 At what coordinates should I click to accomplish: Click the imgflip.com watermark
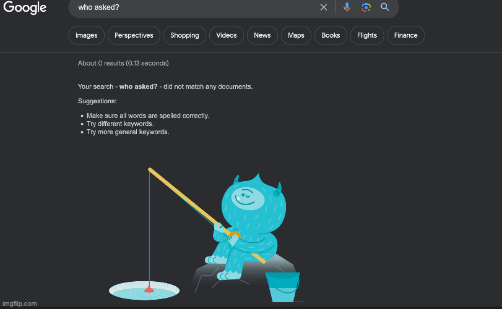(x=20, y=303)
